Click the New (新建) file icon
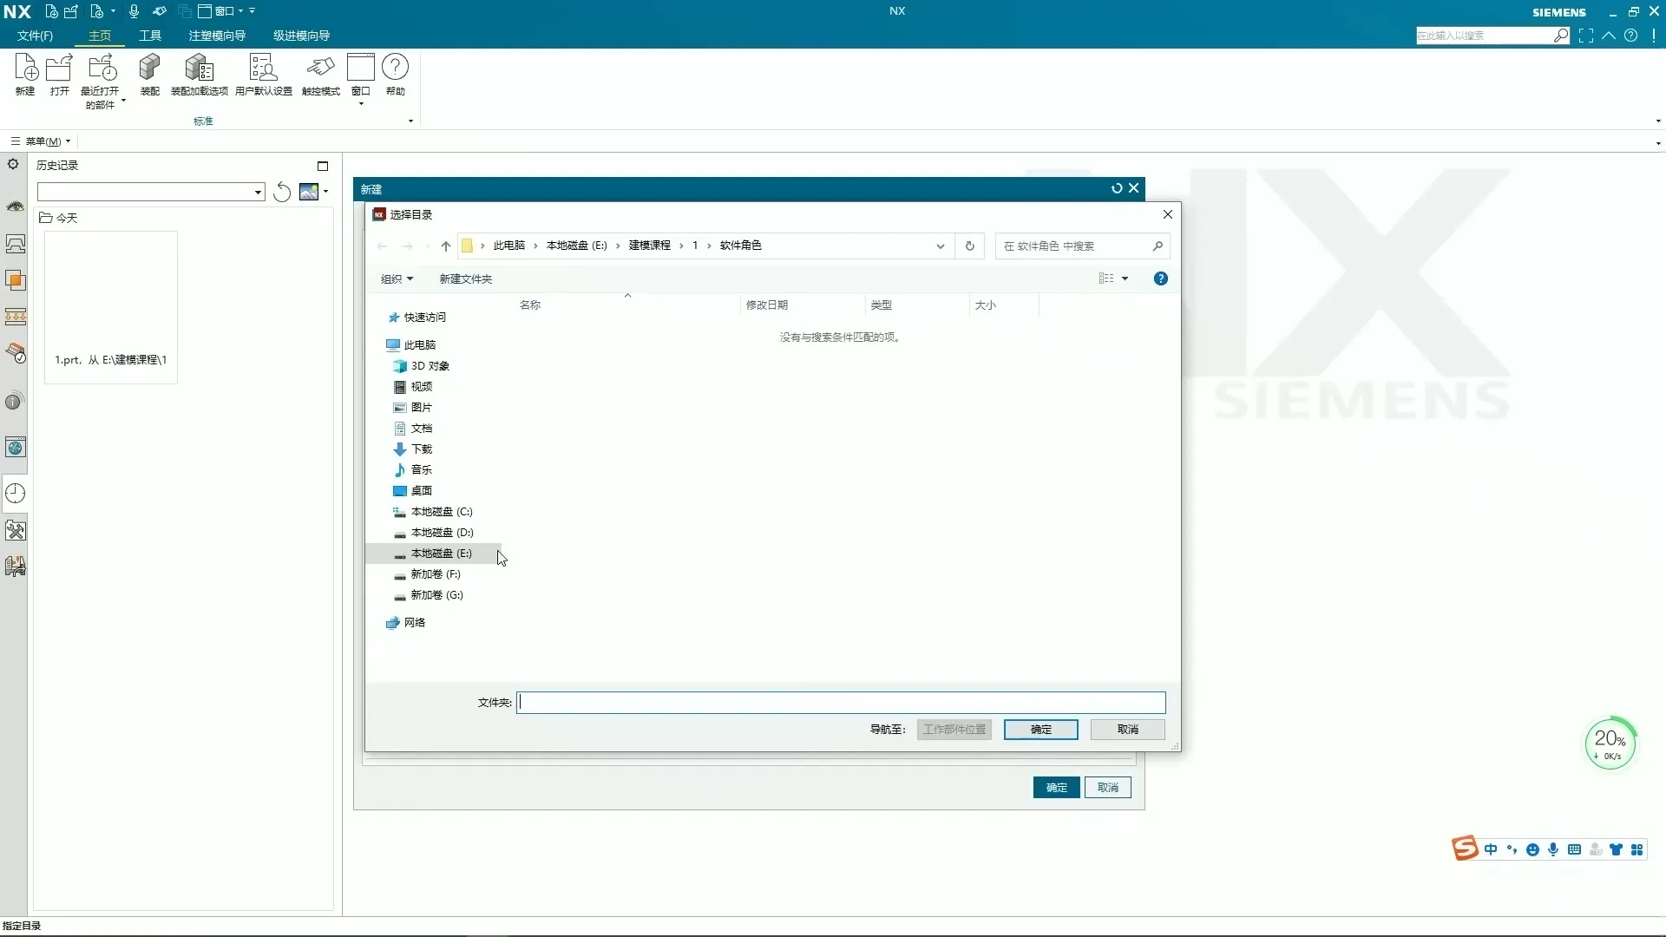 point(25,69)
